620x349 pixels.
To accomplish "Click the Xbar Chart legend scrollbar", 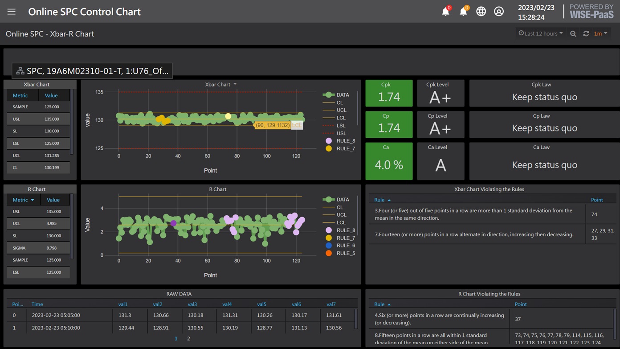I will point(358,109).
